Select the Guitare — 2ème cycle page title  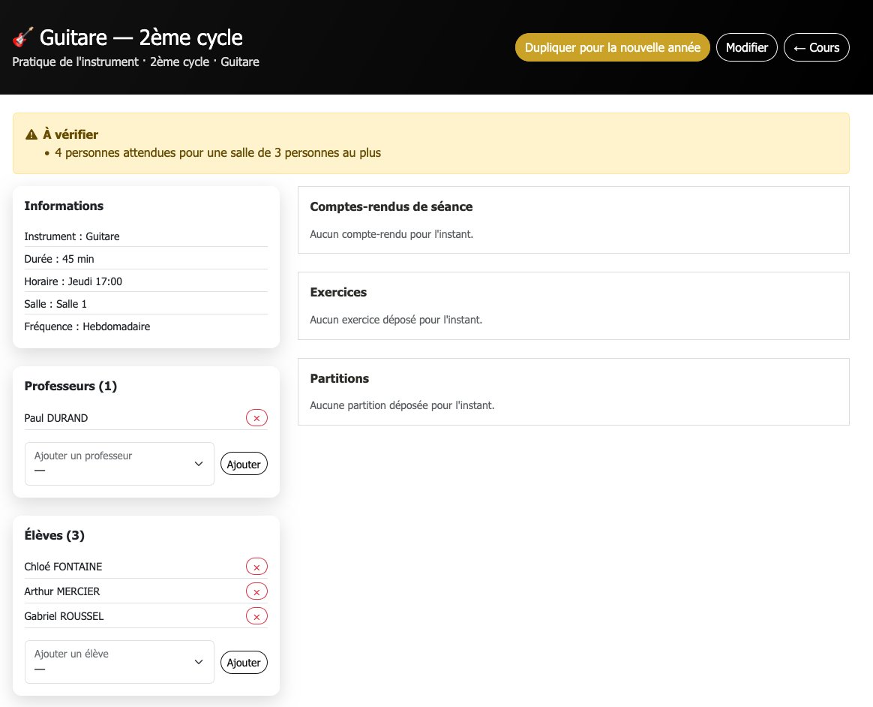coord(141,38)
